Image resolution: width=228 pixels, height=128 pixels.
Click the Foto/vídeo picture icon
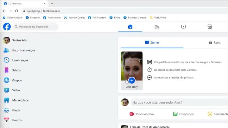pyautogui.click(x=175, y=114)
